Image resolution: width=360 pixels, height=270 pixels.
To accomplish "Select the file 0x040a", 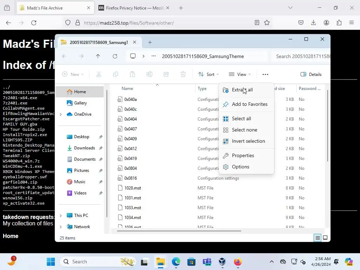I will coord(130,99).
